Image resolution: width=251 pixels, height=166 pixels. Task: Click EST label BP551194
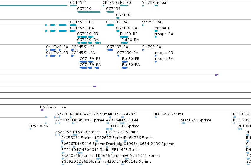pyautogui.click(x=129, y=120)
